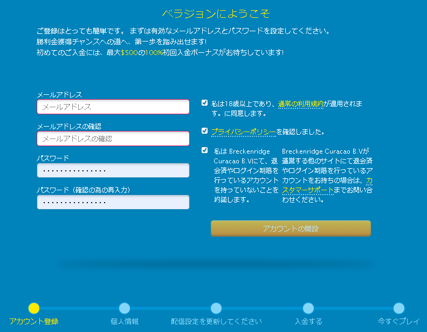Open the プライバシーポリシー link
427x332 pixels.
coord(244,132)
